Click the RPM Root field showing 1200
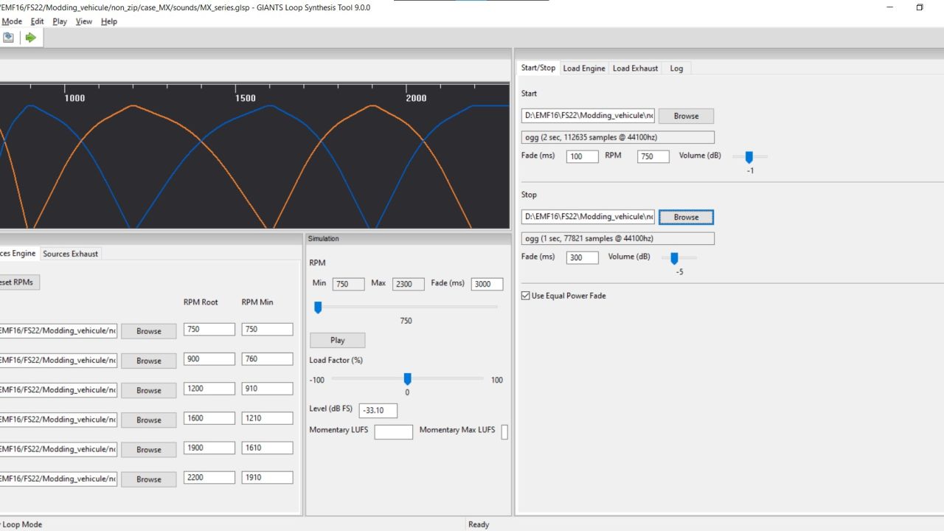The width and height of the screenshot is (944, 531). click(x=209, y=388)
